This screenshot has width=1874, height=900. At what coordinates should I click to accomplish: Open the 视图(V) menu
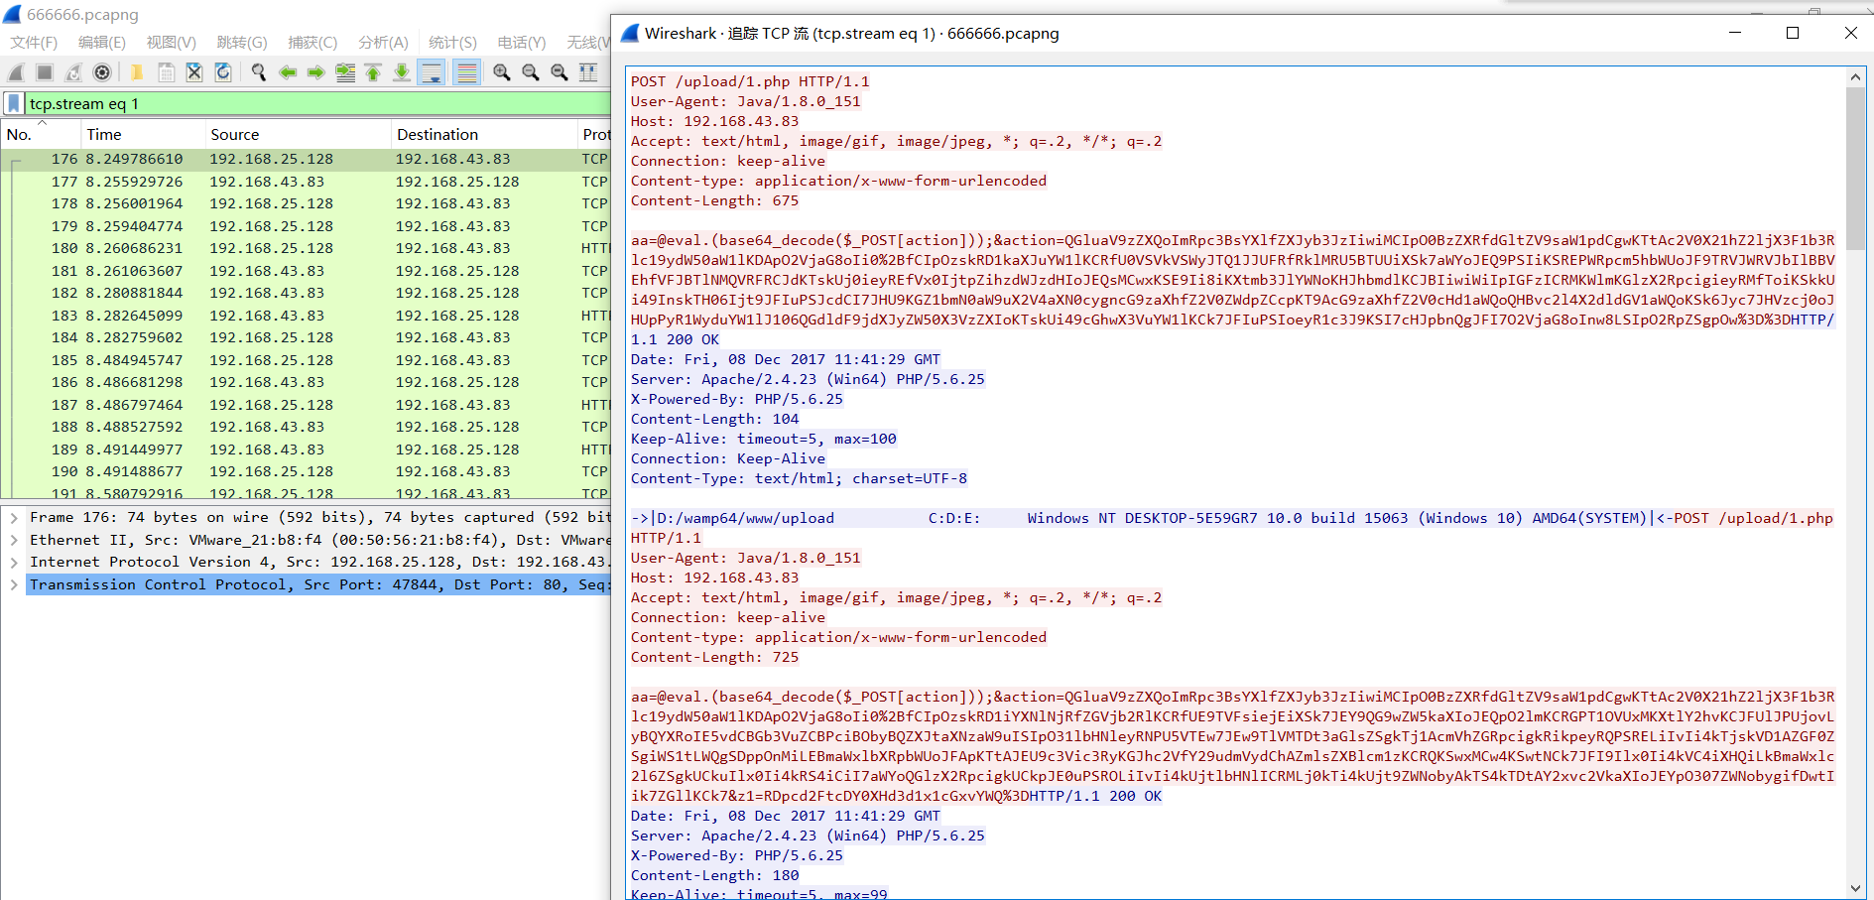(x=171, y=42)
